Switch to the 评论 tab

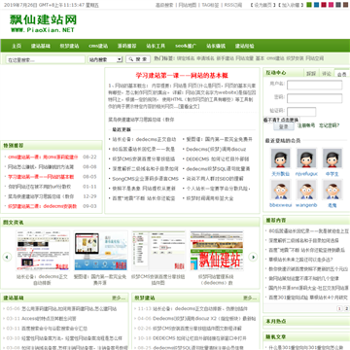click(x=327, y=74)
